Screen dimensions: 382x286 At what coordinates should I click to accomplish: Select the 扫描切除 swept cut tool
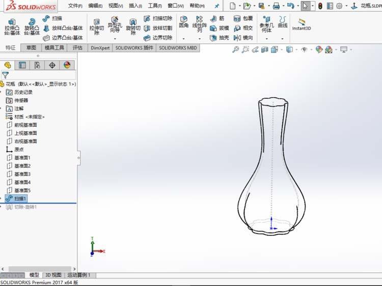[158, 18]
